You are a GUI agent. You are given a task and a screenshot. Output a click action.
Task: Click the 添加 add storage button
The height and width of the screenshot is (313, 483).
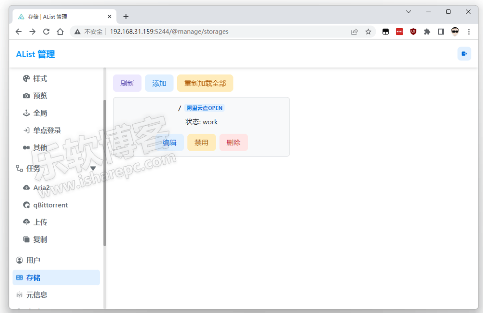coord(159,83)
